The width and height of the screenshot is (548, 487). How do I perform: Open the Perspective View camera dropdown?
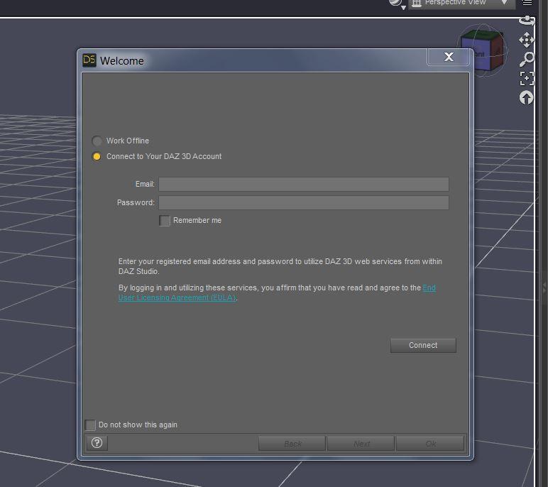coord(461,3)
